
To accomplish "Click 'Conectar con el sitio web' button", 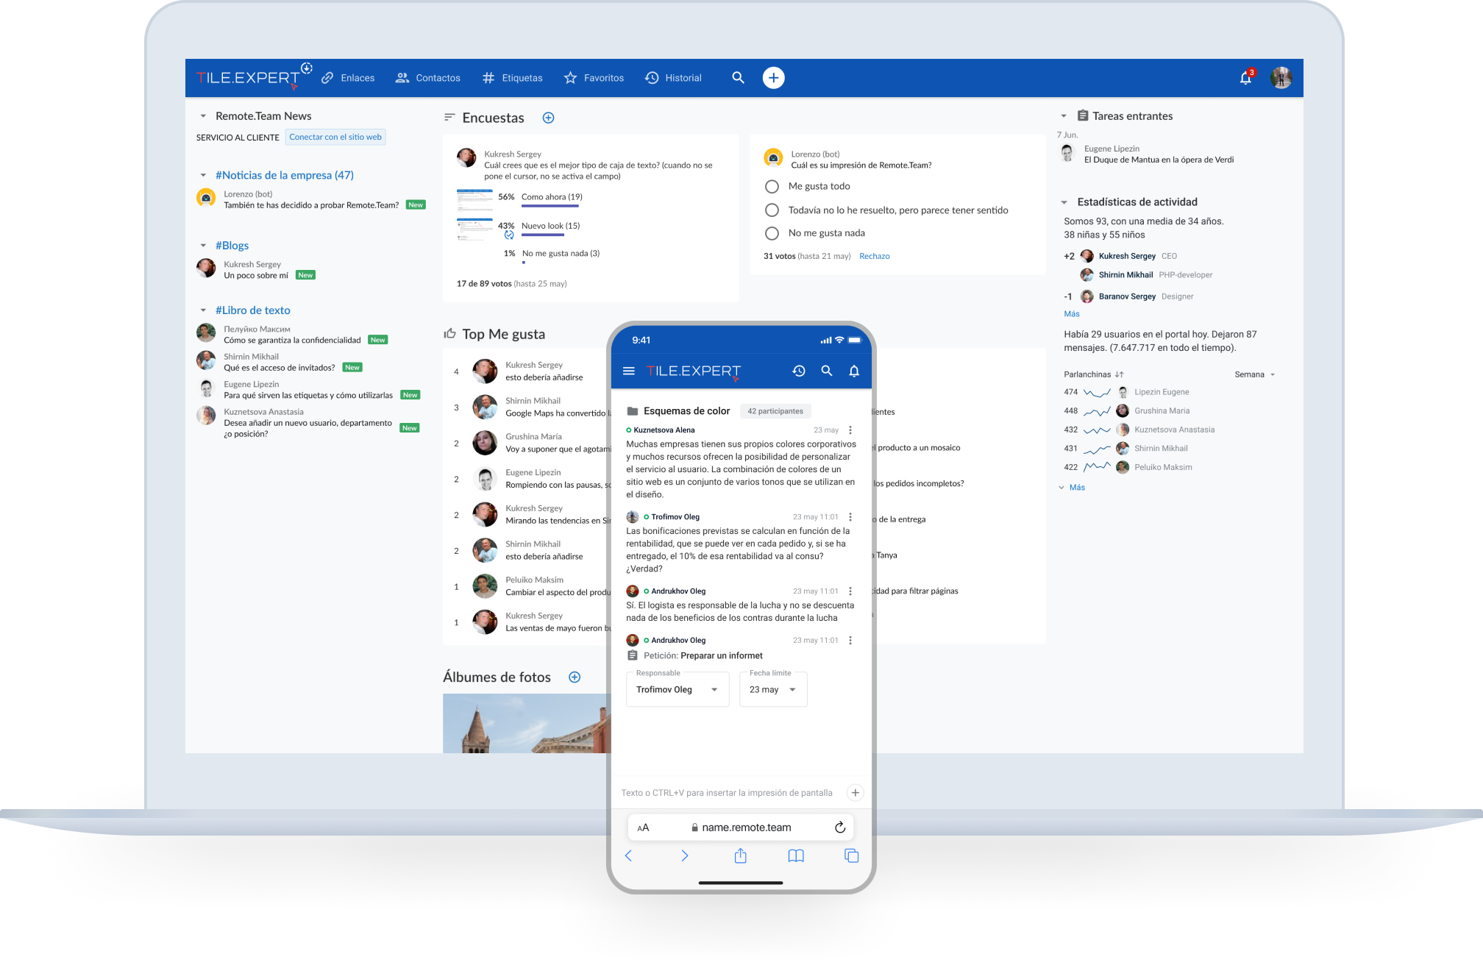I will coord(335,137).
